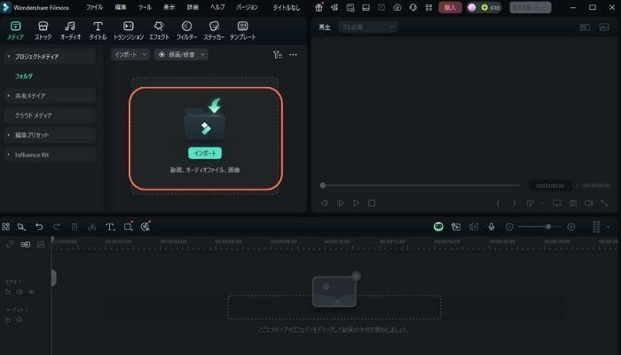This screenshot has width=621, height=355.
Task: Open the headset support icon
Action: [x=413, y=7]
